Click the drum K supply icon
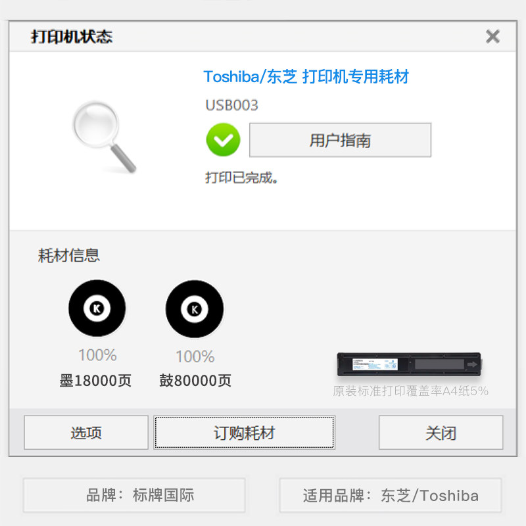The image size is (526, 526). pos(195,308)
